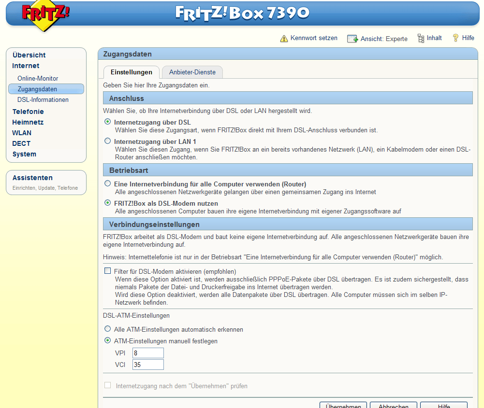The width and height of the screenshot is (484, 408).
Task: Click the FRITZ!Box 7390 banner title
Action: point(242,13)
